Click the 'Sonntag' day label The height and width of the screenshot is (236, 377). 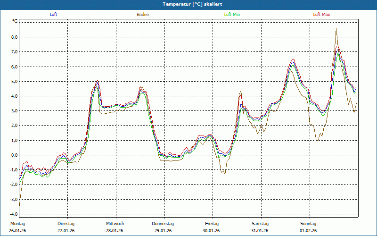point(308,223)
